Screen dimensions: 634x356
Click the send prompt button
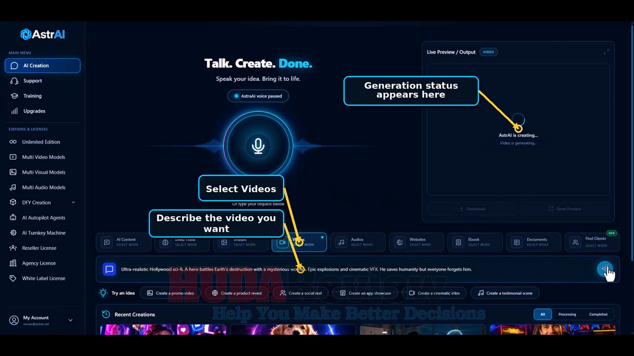click(605, 269)
